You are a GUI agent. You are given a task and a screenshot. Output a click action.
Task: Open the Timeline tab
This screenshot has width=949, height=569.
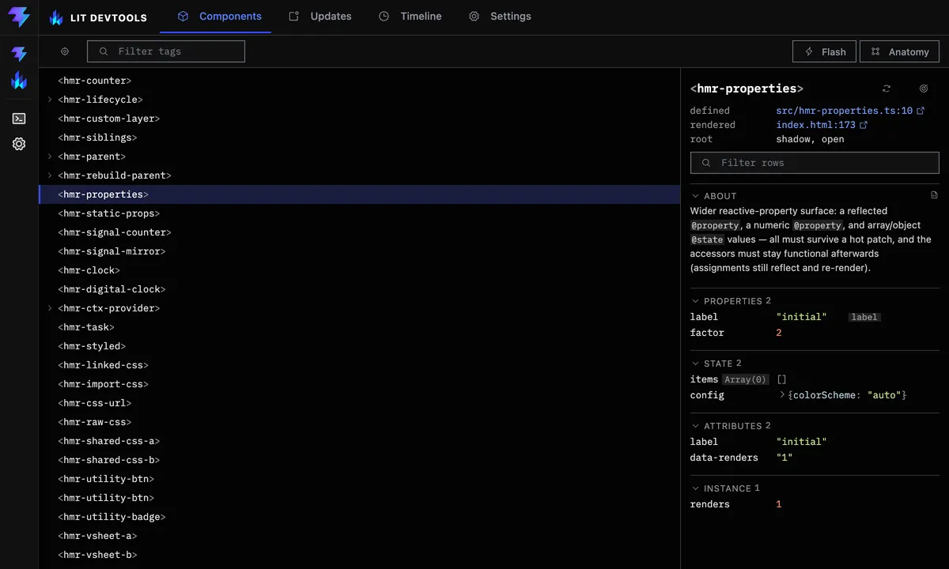coord(410,17)
